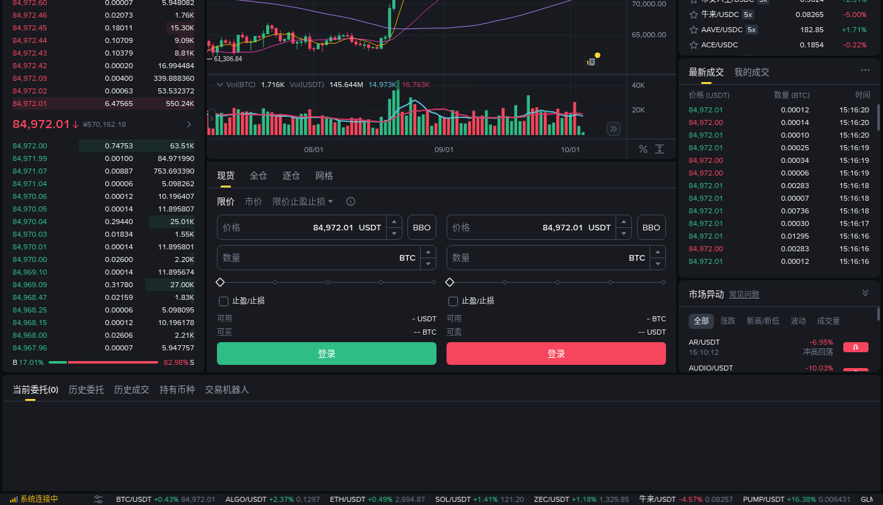Viewport: 883px width, 505px height.
Task: Open the 常见问题 link
Action: point(744,294)
